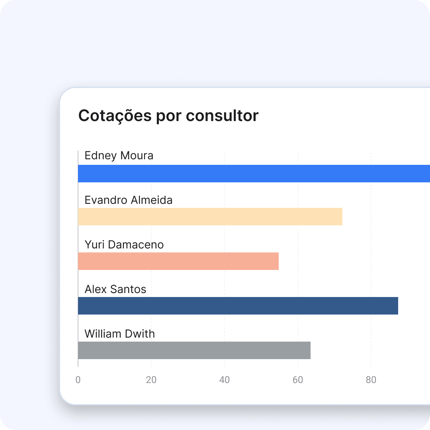Image resolution: width=430 pixels, height=430 pixels.
Task: Click the Edney Moura name label
Action: click(119, 156)
